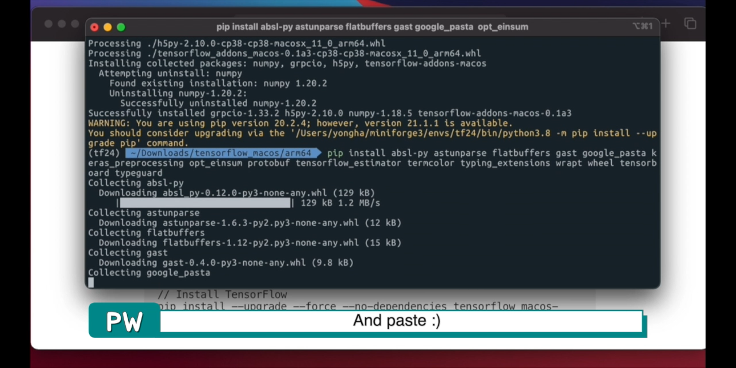Click the '⌥⌘1' shortcut indicator in title bar
The height and width of the screenshot is (368, 736).
tap(642, 26)
